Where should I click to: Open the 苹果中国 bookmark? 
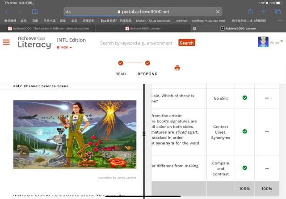[50, 21]
